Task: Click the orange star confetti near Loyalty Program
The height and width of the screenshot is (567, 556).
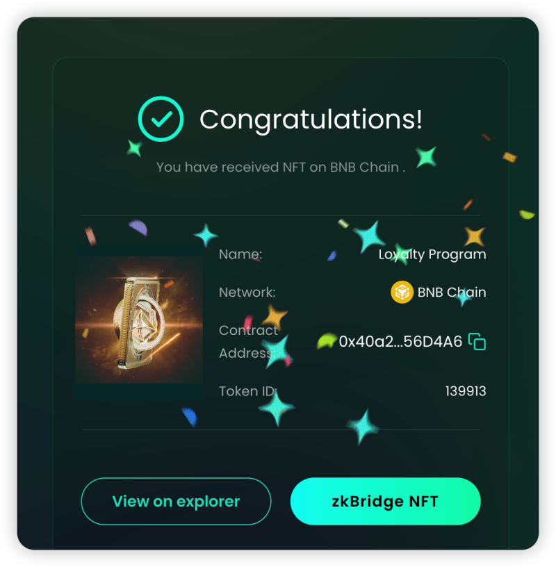Action: pos(474,236)
